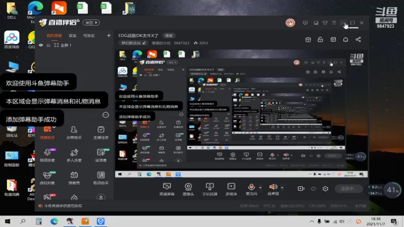The width and height of the screenshot is (404, 227).
Task: Expand microphone options arrow
Action: (x=260, y=188)
